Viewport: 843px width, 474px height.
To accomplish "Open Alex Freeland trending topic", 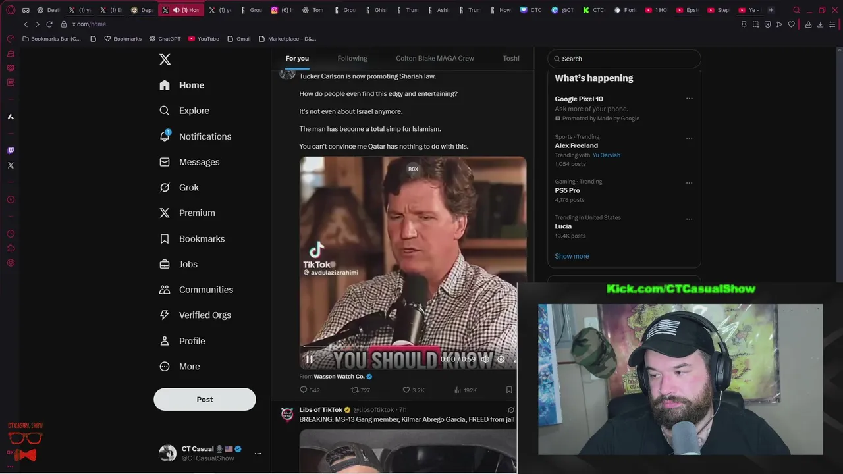I will (576, 145).
